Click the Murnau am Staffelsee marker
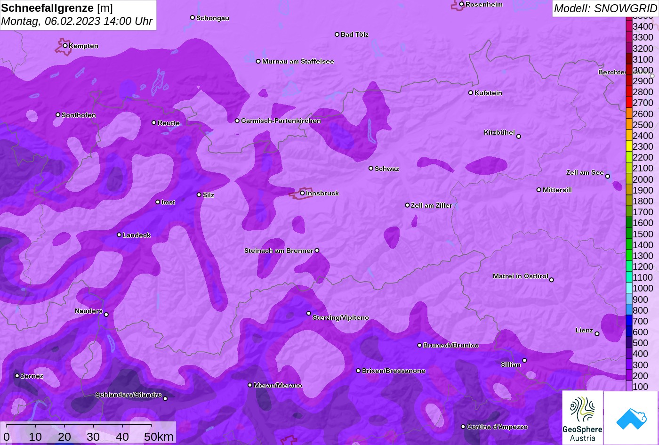This screenshot has width=659, height=445. (258, 61)
